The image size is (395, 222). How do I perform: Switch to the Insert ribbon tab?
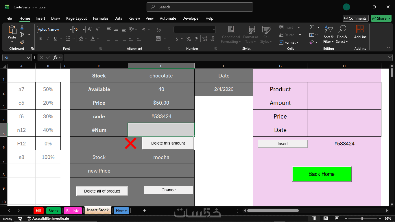[40, 18]
